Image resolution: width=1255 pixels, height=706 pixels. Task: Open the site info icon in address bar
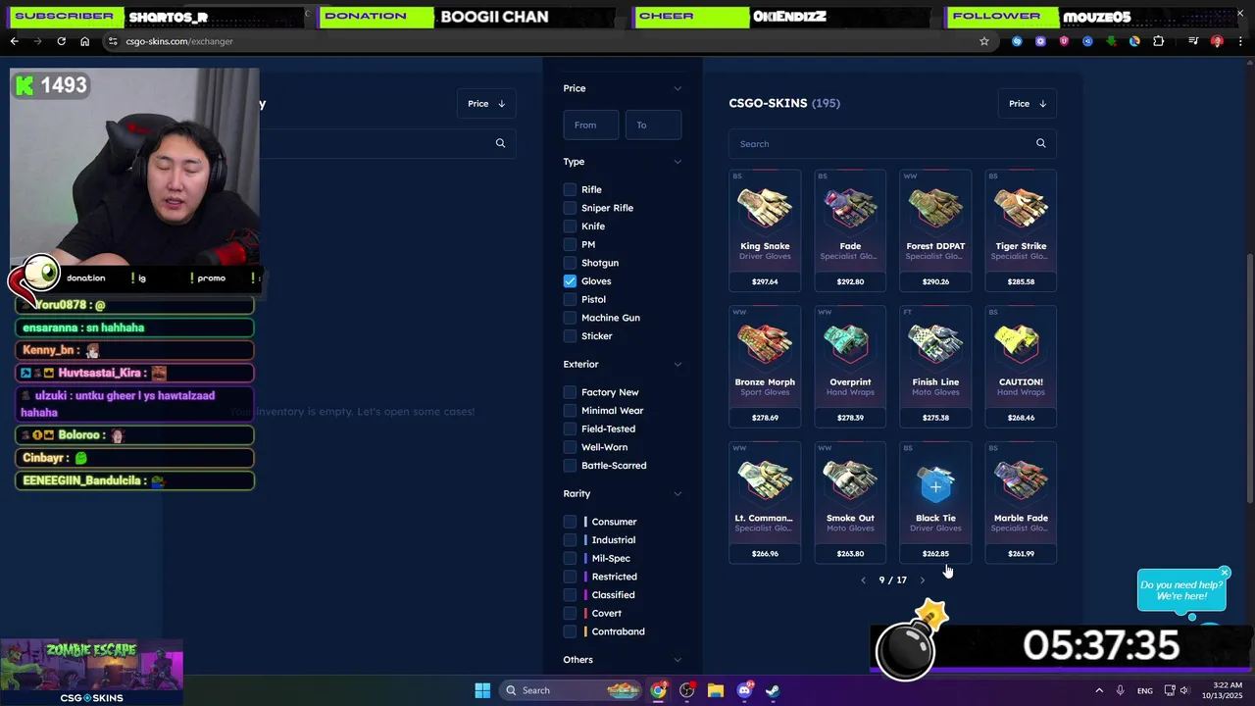pos(113,41)
